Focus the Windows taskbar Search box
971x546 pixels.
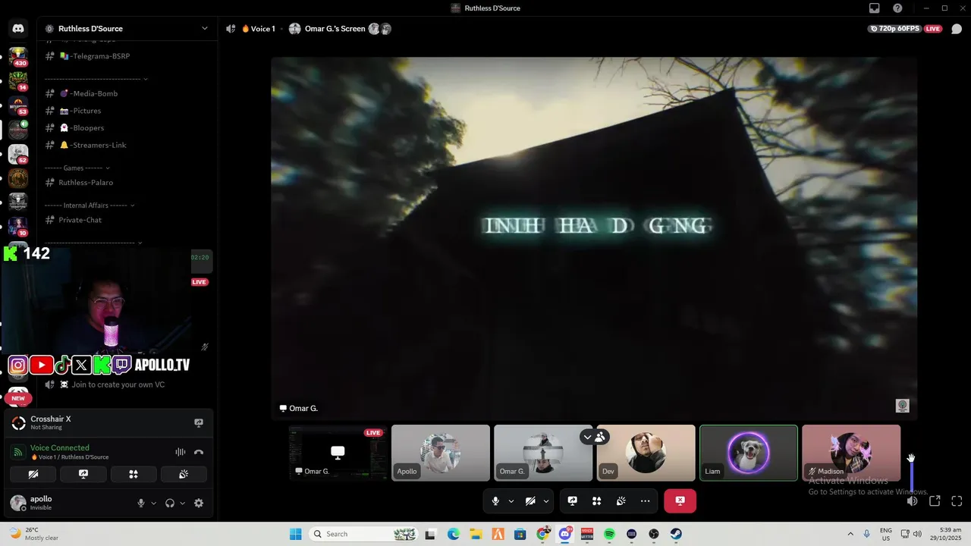(x=364, y=534)
